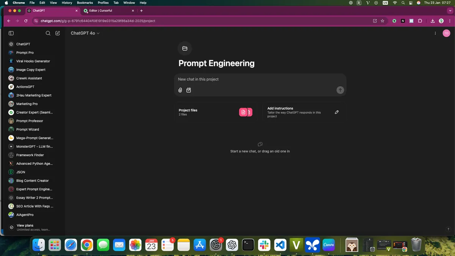Attach a file using the paperclip icon
The image size is (455, 256).
(180, 90)
